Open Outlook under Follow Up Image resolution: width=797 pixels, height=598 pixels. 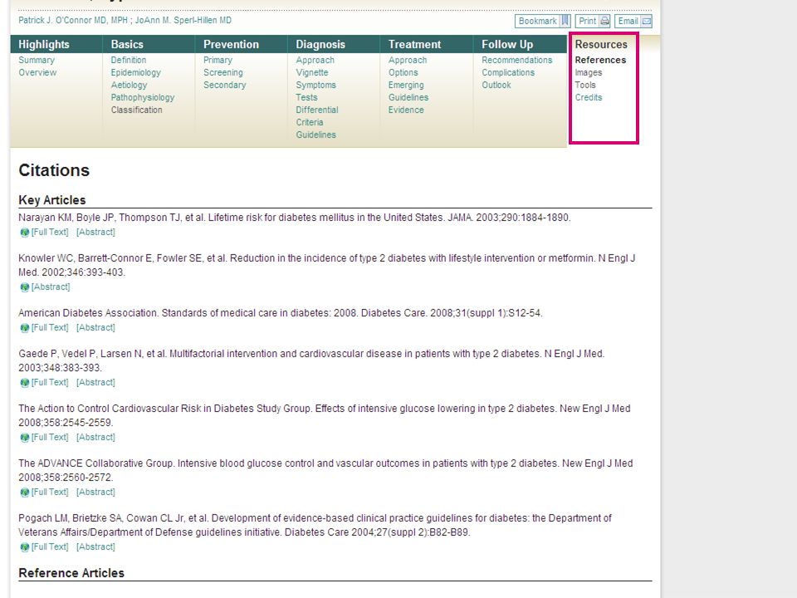[x=496, y=85]
